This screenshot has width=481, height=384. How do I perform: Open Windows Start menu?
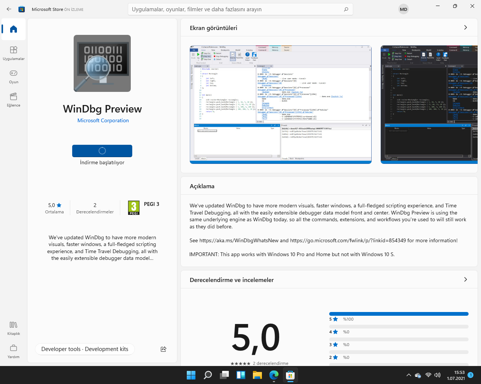191,375
